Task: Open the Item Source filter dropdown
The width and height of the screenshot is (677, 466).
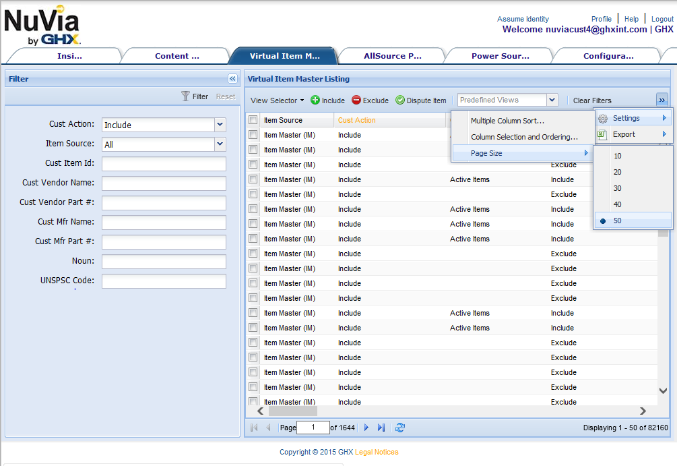Action: click(220, 144)
